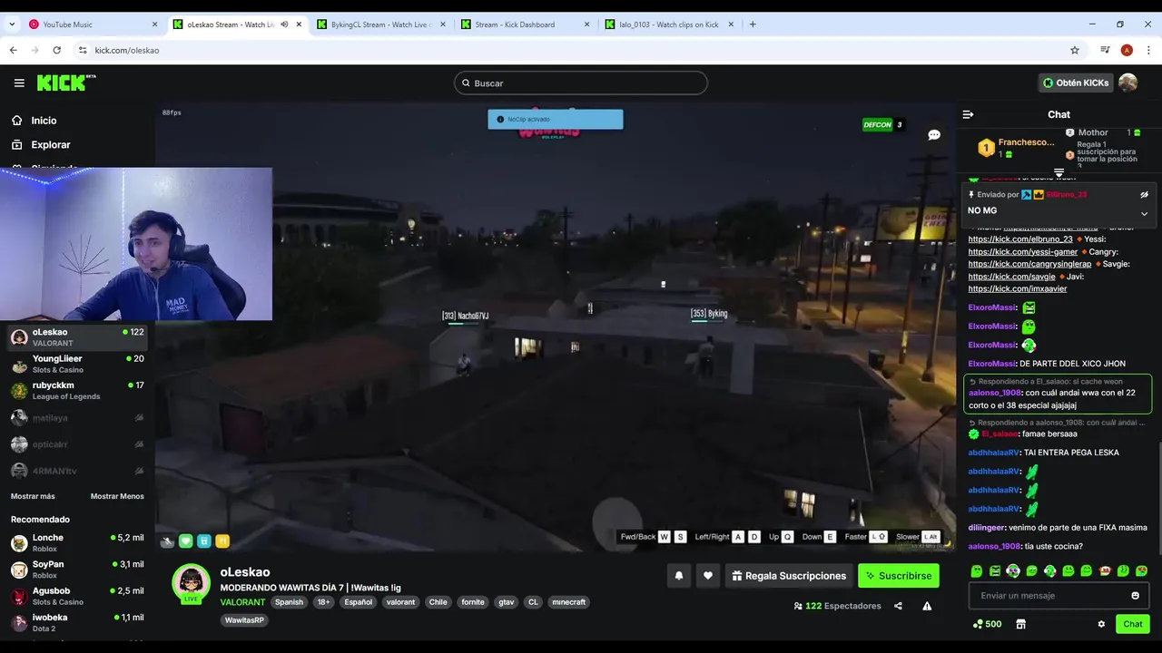The width and height of the screenshot is (1162, 653).
Task: Switch to the YouTube Music browser tab
Action: [x=94, y=24]
